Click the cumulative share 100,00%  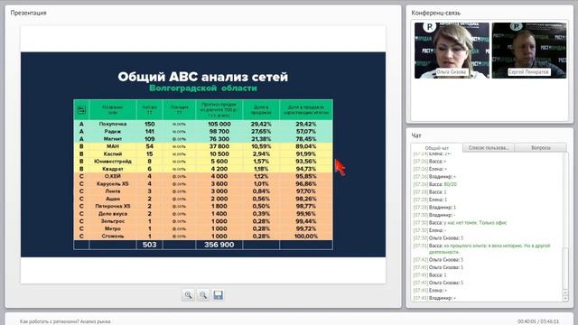click(306, 237)
